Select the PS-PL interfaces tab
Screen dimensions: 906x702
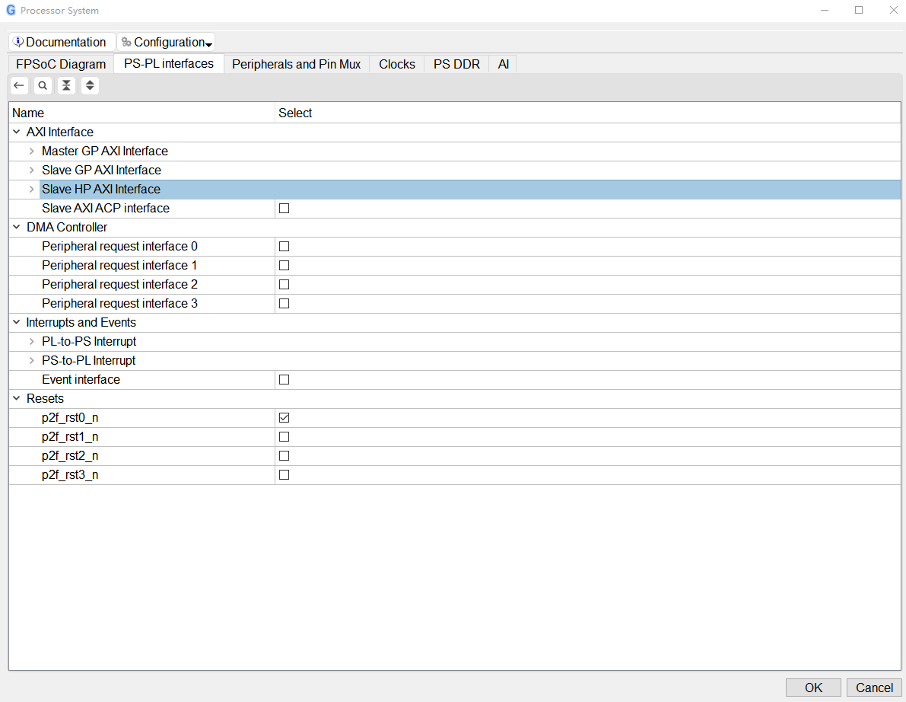(x=169, y=64)
